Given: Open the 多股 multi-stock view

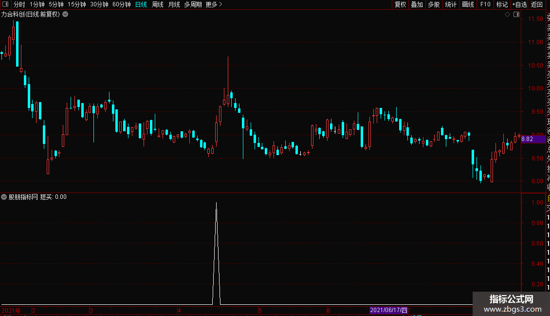Looking at the screenshot, I should click(434, 4).
